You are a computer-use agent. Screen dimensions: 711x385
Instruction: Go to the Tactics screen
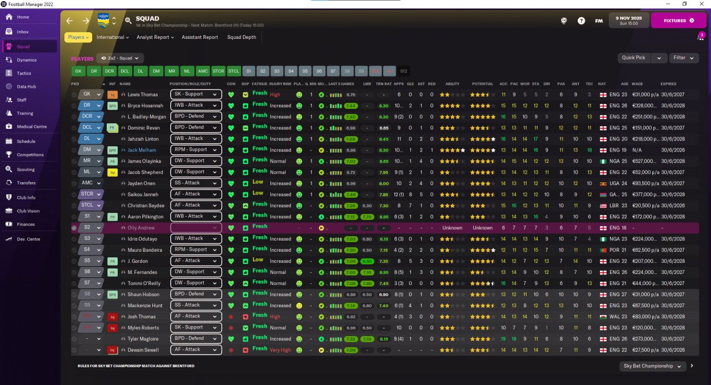point(29,73)
